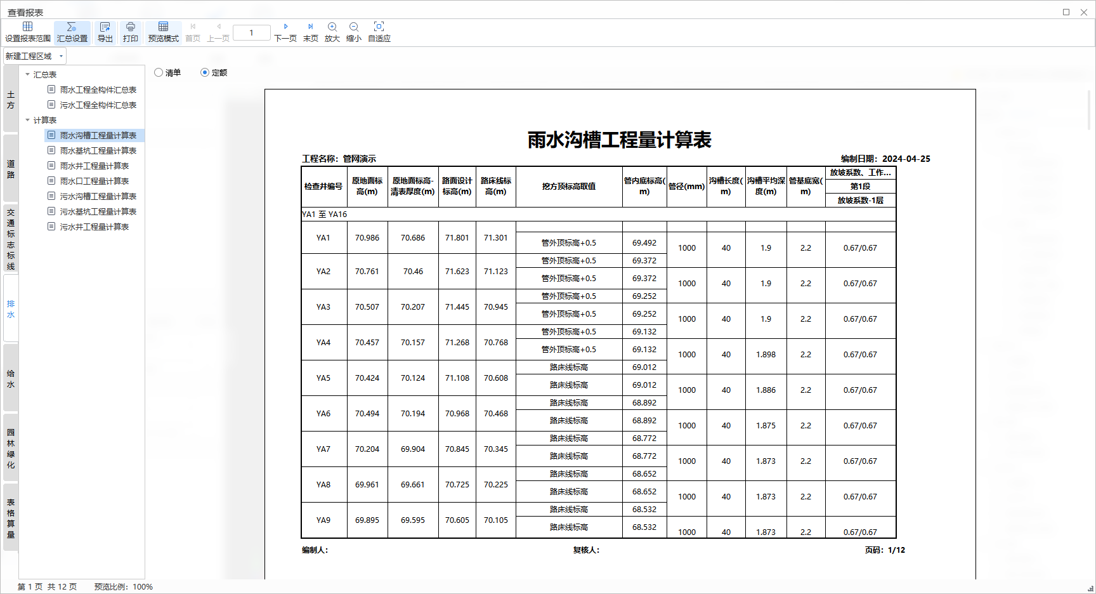Screen dimensions: 1096x594
Task: Switch to the 道路 side tab
Action: [x=11, y=169]
